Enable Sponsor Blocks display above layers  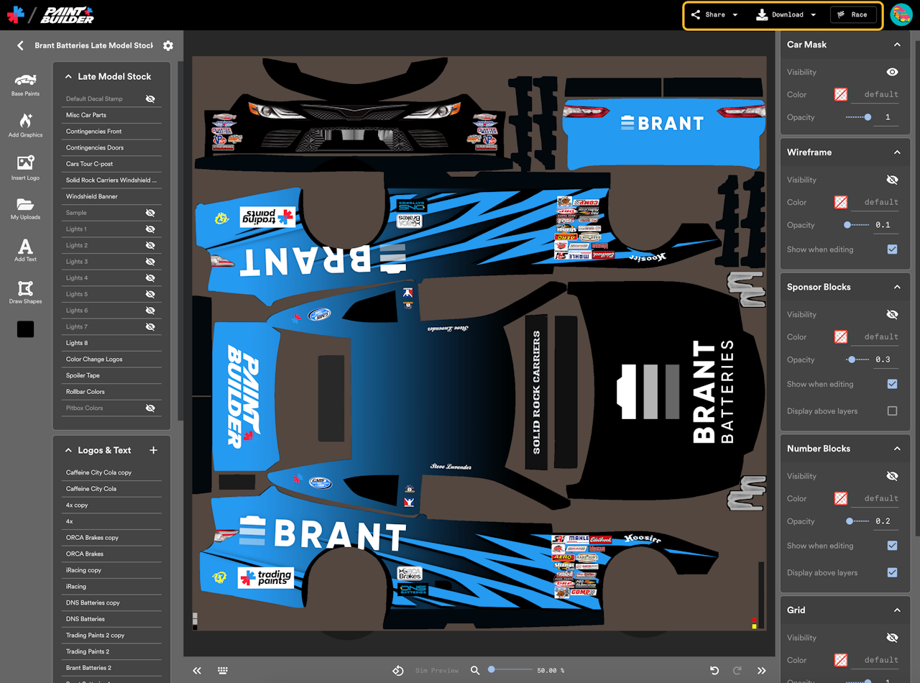[892, 411]
